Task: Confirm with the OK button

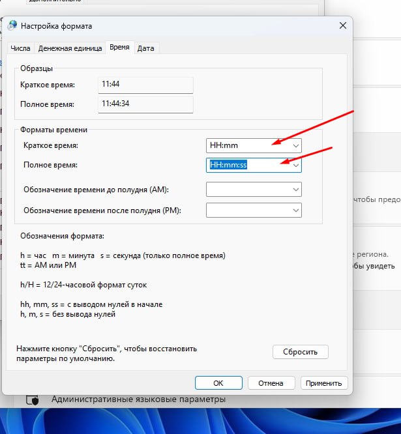Action: click(218, 383)
